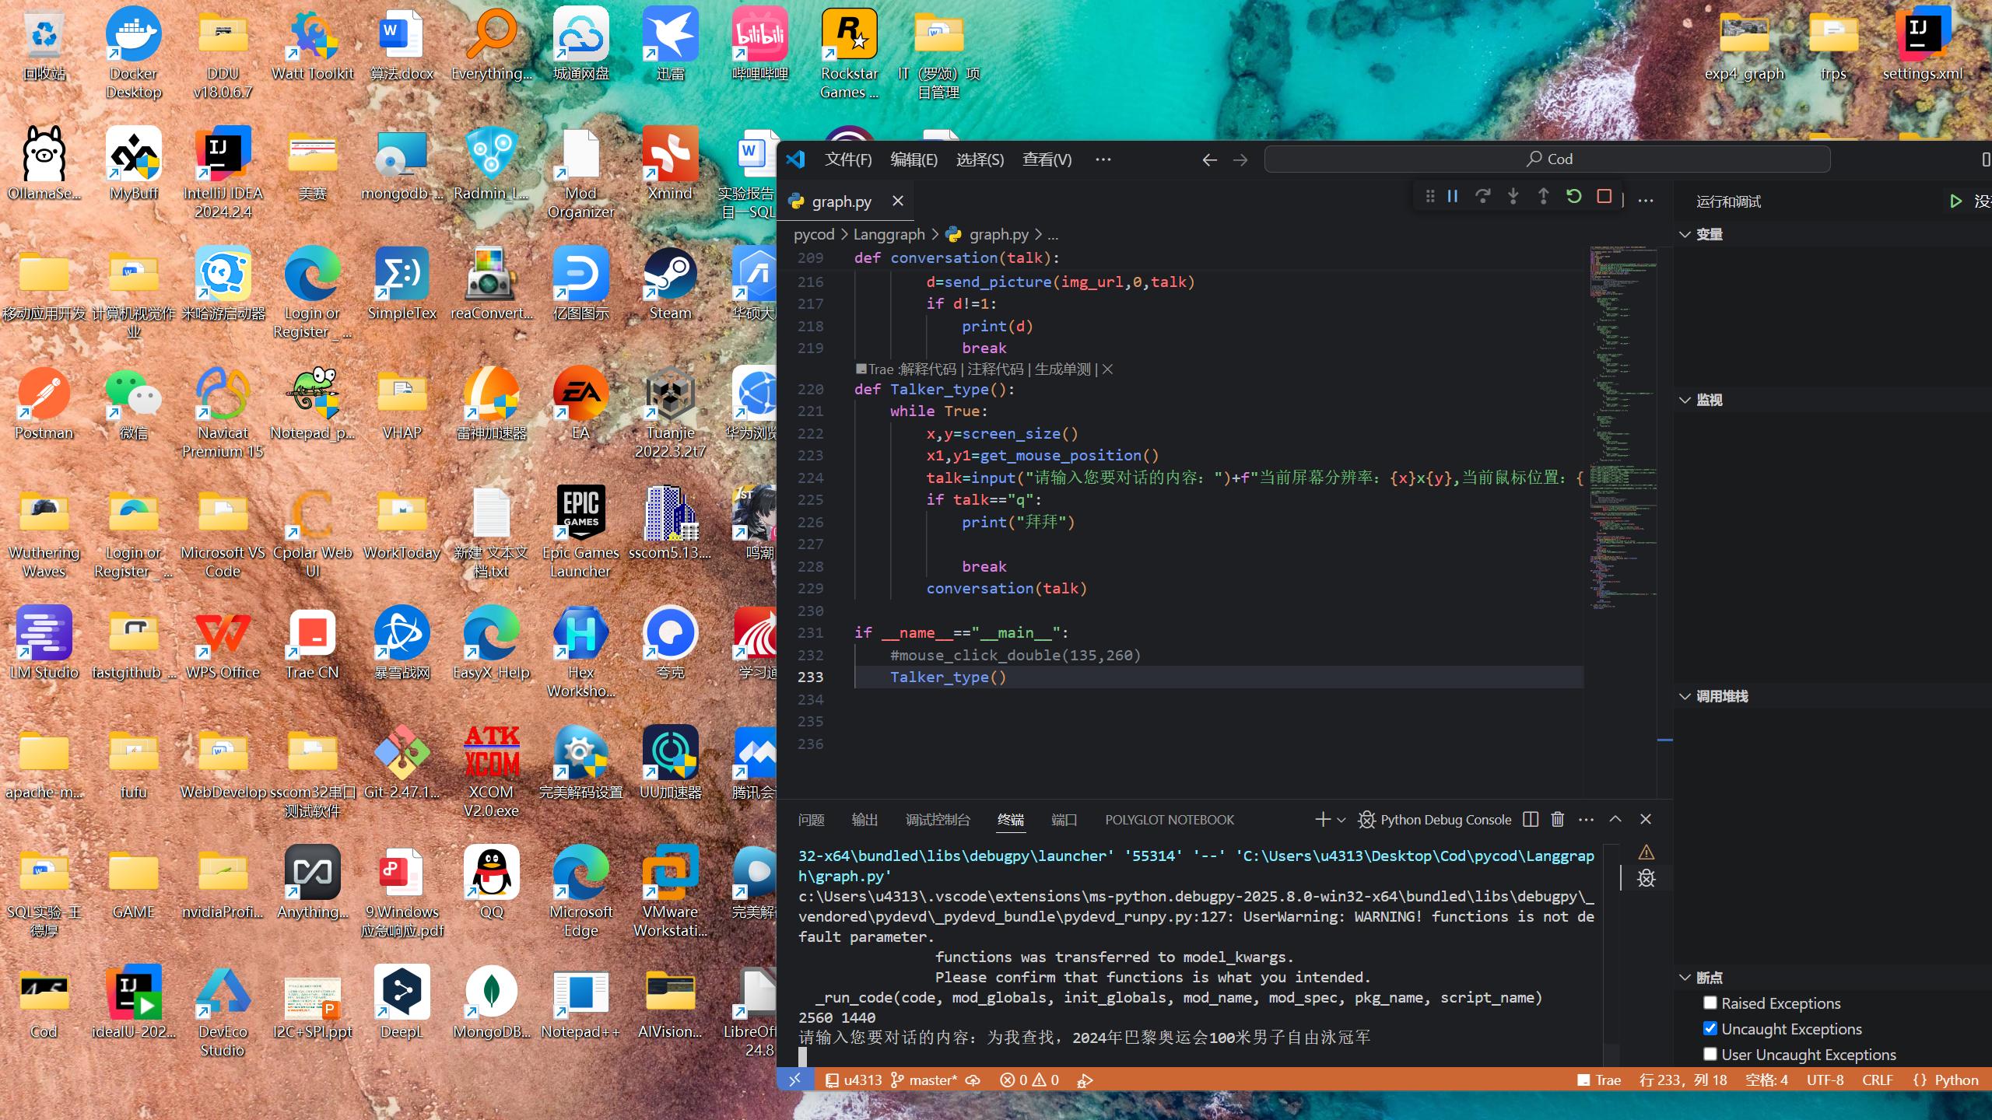
Task: Change indentation via 空格: 4
Action: tap(1766, 1080)
